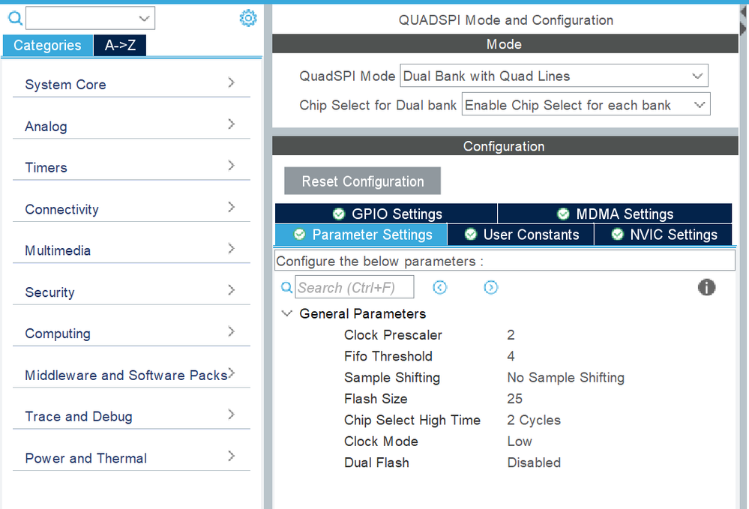Open the User Constants tab
The height and width of the screenshot is (509, 749).
(x=520, y=235)
